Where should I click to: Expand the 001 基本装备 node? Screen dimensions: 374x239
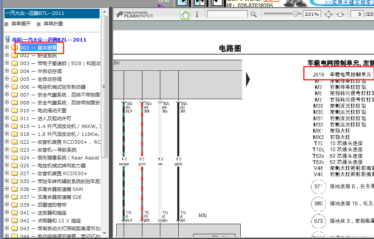[x=7, y=47]
